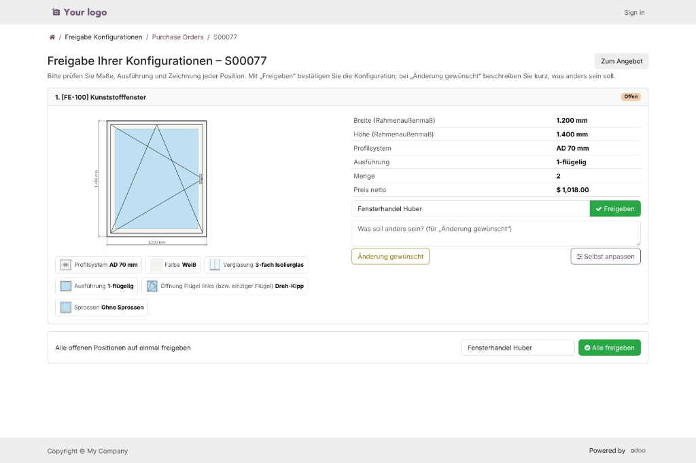The height and width of the screenshot is (463, 696).
Task: Focus the name field beside Alle freigeben
Action: click(x=518, y=348)
